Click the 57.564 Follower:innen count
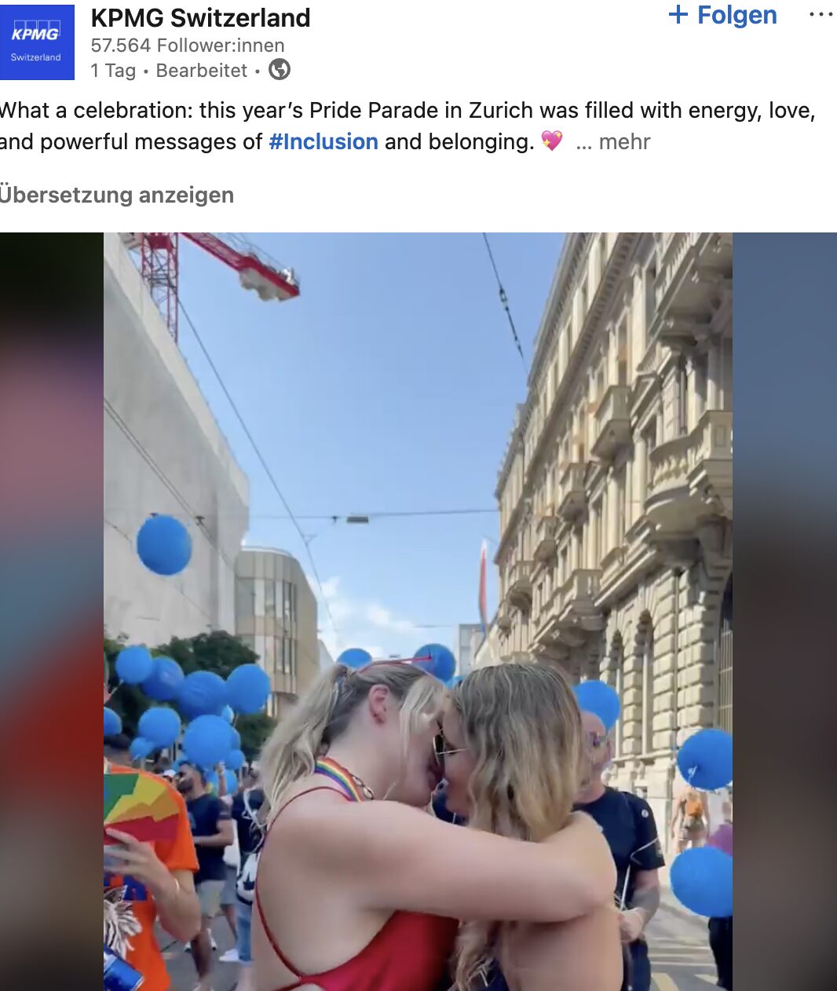 pyautogui.click(x=188, y=46)
